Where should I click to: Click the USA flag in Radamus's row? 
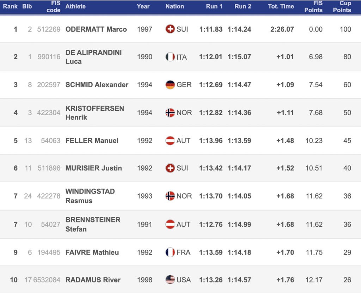click(170, 280)
